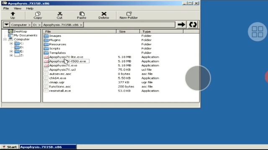Sort by the File column header
268x150 pixels.
pos(79,32)
